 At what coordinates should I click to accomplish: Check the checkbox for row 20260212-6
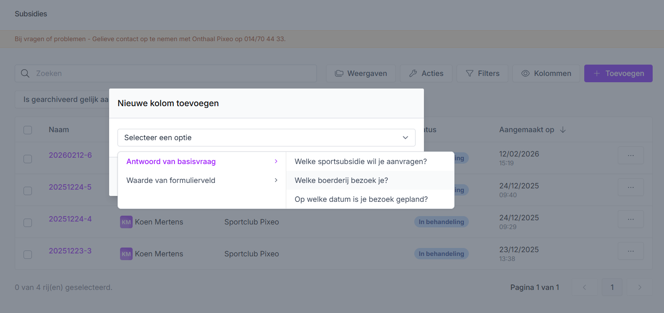(28, 159)
